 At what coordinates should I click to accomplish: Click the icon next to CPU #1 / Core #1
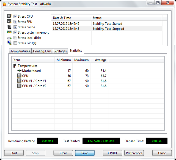[19, 81]
